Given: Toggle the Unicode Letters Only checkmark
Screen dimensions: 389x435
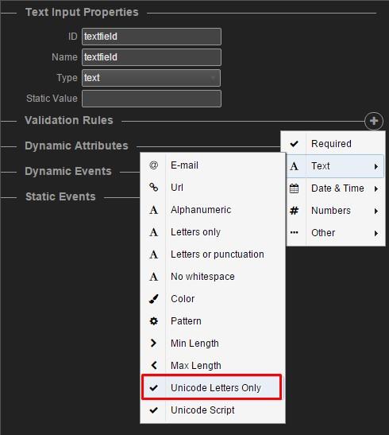Looking at the screenshot, I should click(154, 387).
